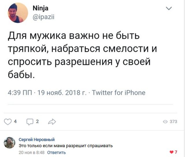Open replies via the comment bubble icon
Image resolution: width=185 pixels, height=157 pixels.
click(30, 122)
